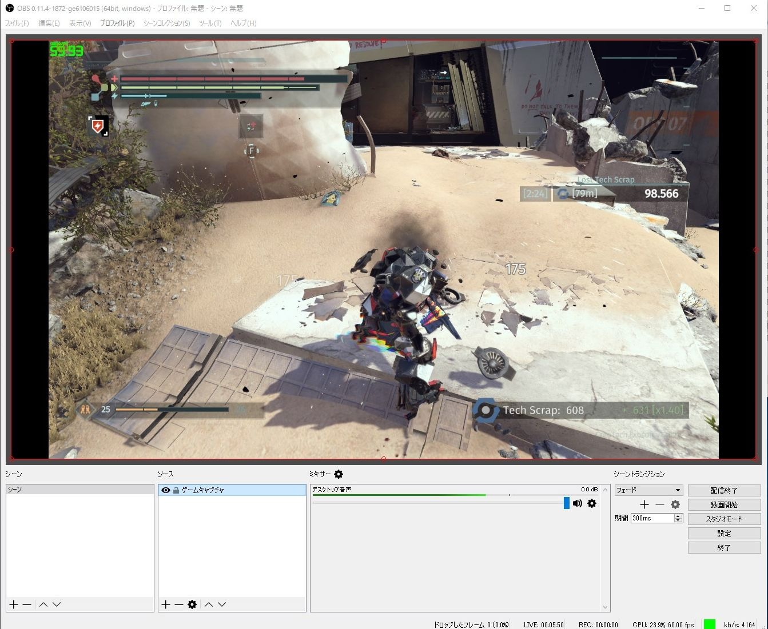Click the green stream status indicator square
The width and height of the screenshot is (768, 629).
tap(710, 624)
